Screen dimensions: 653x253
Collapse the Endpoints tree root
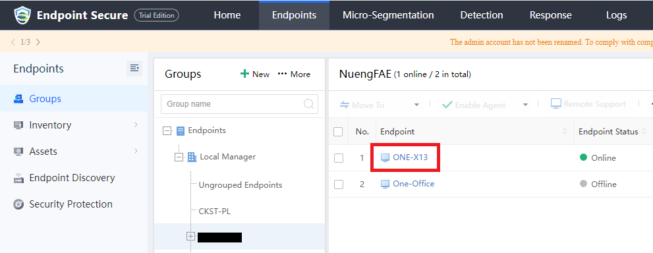167,131
